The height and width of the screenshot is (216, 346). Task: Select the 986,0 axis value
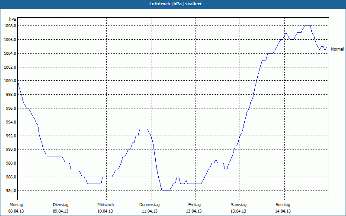11,177
